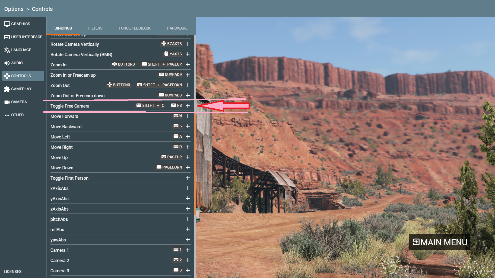Edit the SHIFT + PAGEUP binding
The width and height of the screenshot is (495, 278).
pos(162,64)
